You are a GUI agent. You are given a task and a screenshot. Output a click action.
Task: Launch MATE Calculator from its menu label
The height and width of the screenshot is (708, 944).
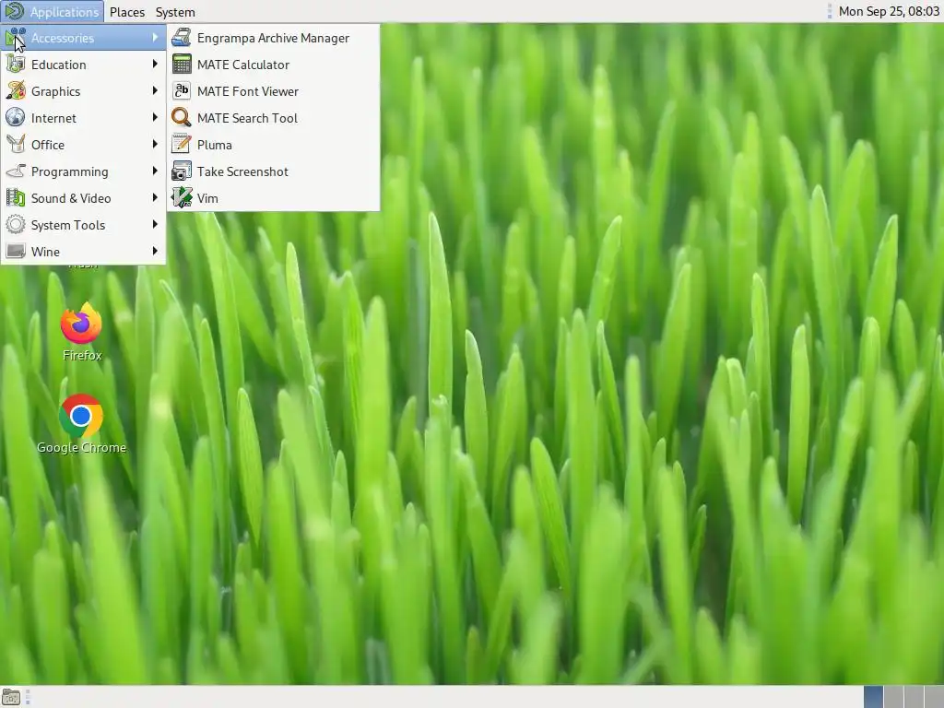pos(243,65)
